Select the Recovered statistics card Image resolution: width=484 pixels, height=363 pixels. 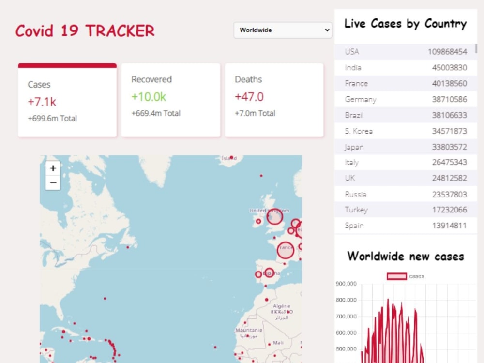(171, 100)
